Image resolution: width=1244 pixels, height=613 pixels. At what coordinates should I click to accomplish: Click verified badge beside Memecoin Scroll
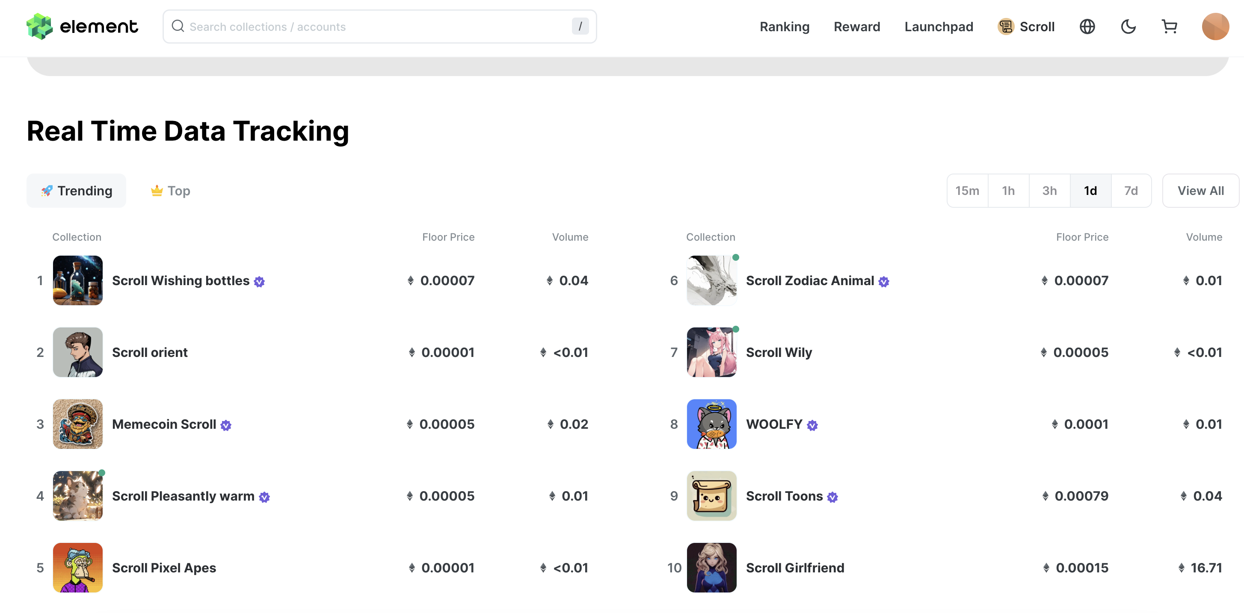[x=226, y=425]
